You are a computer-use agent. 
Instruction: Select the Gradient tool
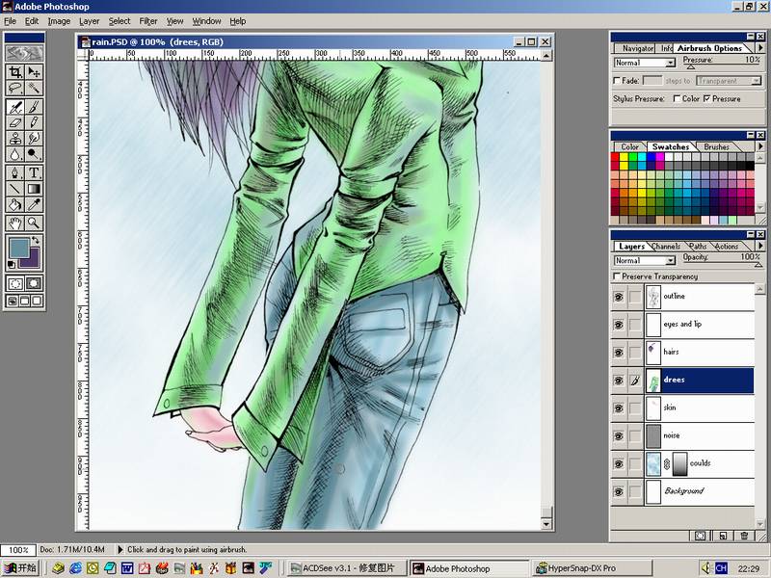click(x=34, y=188)
